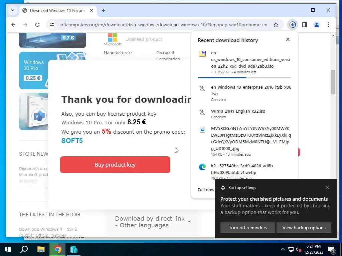The width and height of the screenshot is (342, 256).
Task: Open the Chrome profile avatar
Action: tap(317, 25)
